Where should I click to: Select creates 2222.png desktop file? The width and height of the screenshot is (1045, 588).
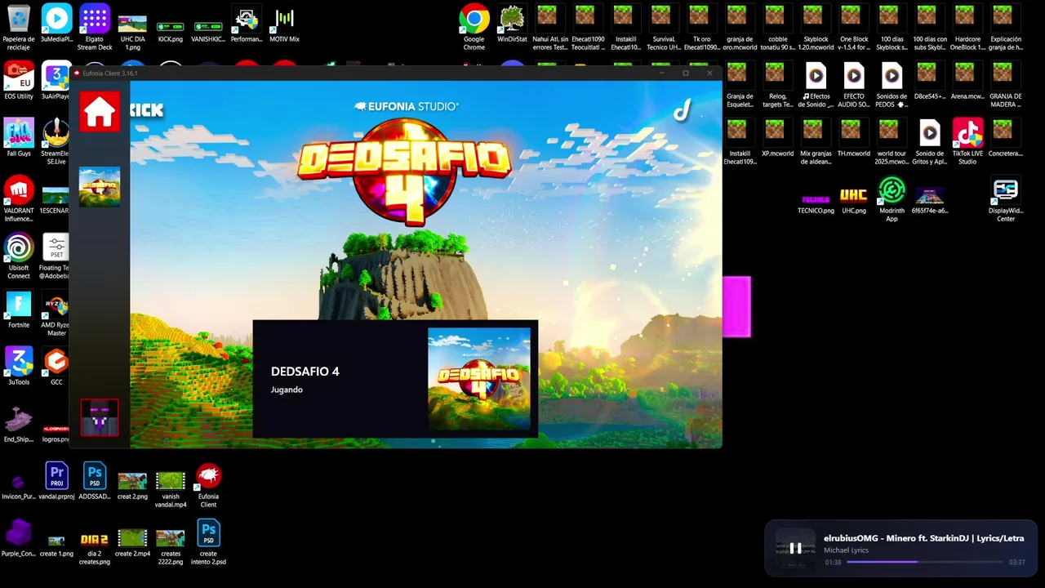click(x=171, y=546)
